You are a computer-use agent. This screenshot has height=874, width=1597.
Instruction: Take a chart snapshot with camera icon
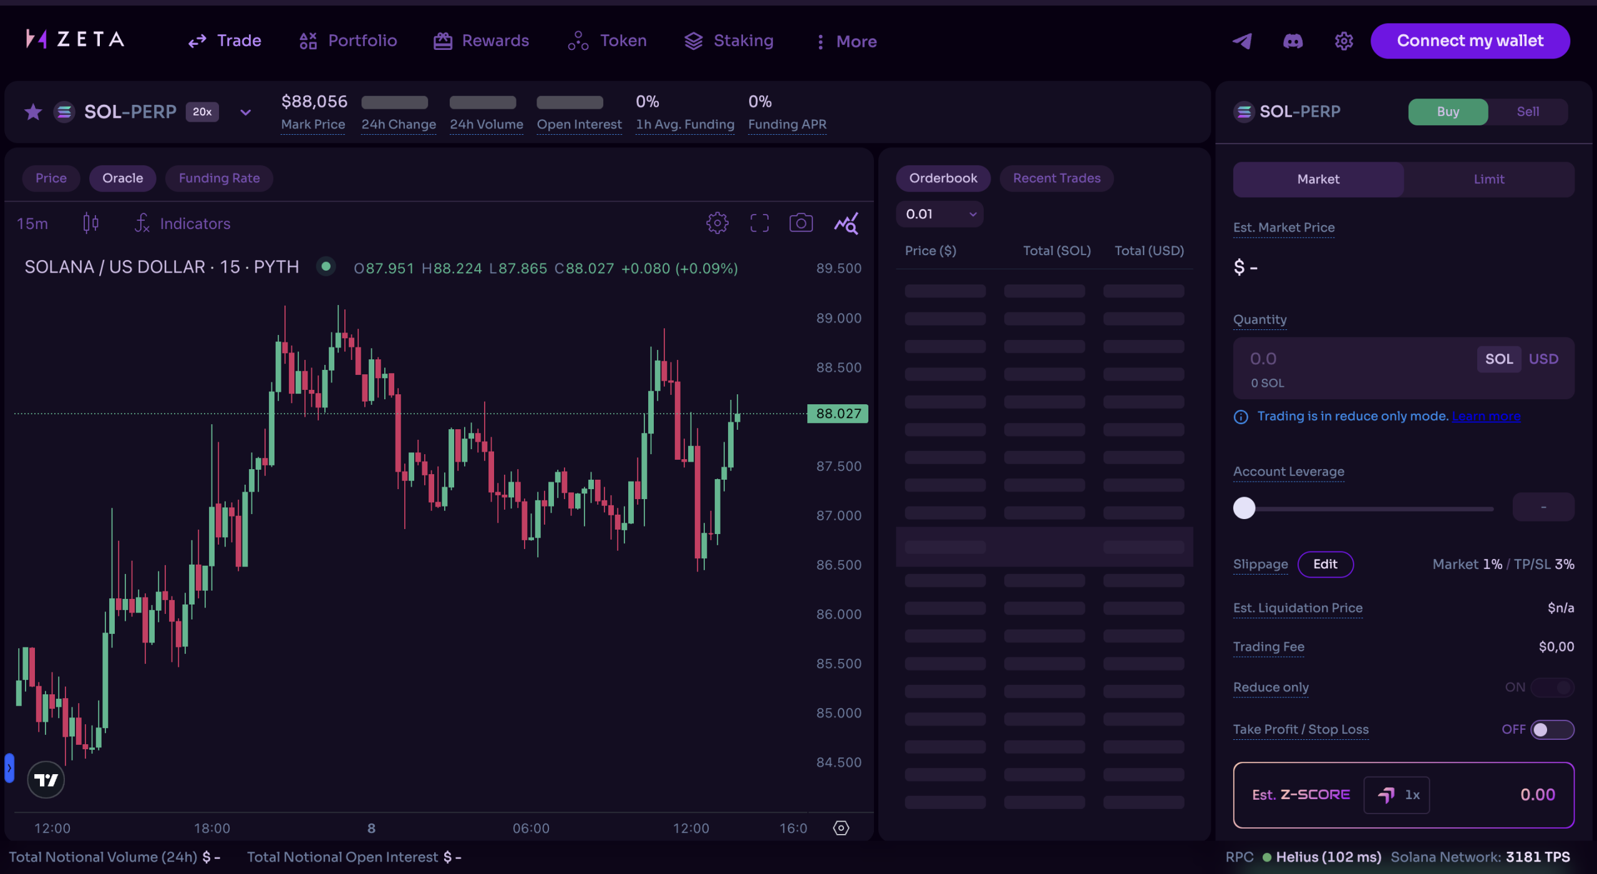click(801, 223)
